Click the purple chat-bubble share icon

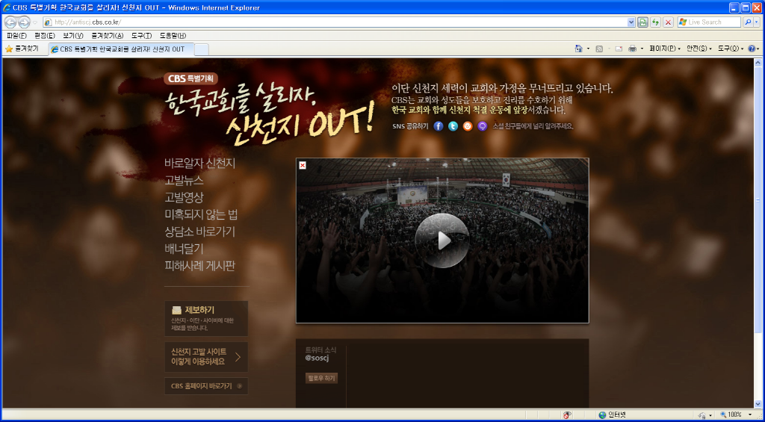482,126
